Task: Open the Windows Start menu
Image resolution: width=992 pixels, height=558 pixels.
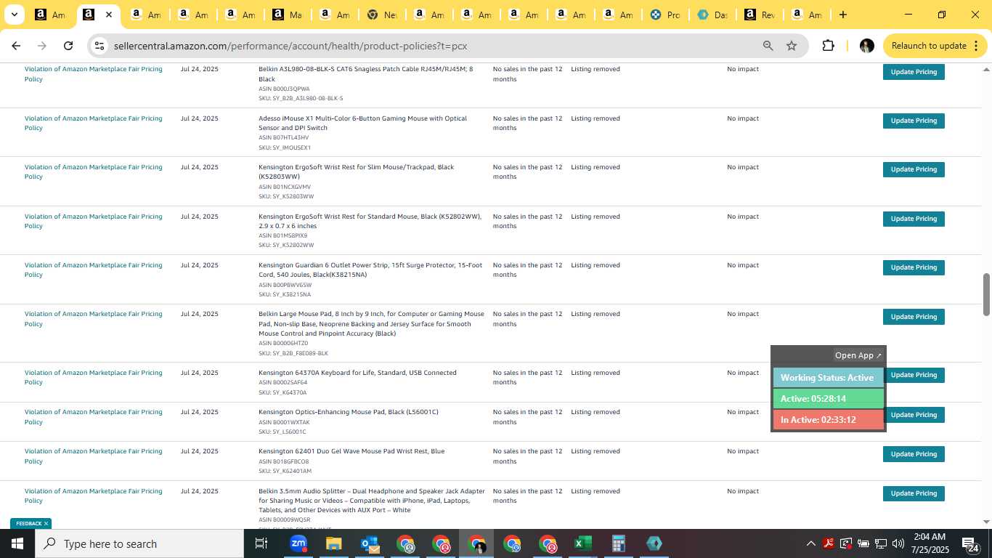Action: click(17, 543)
